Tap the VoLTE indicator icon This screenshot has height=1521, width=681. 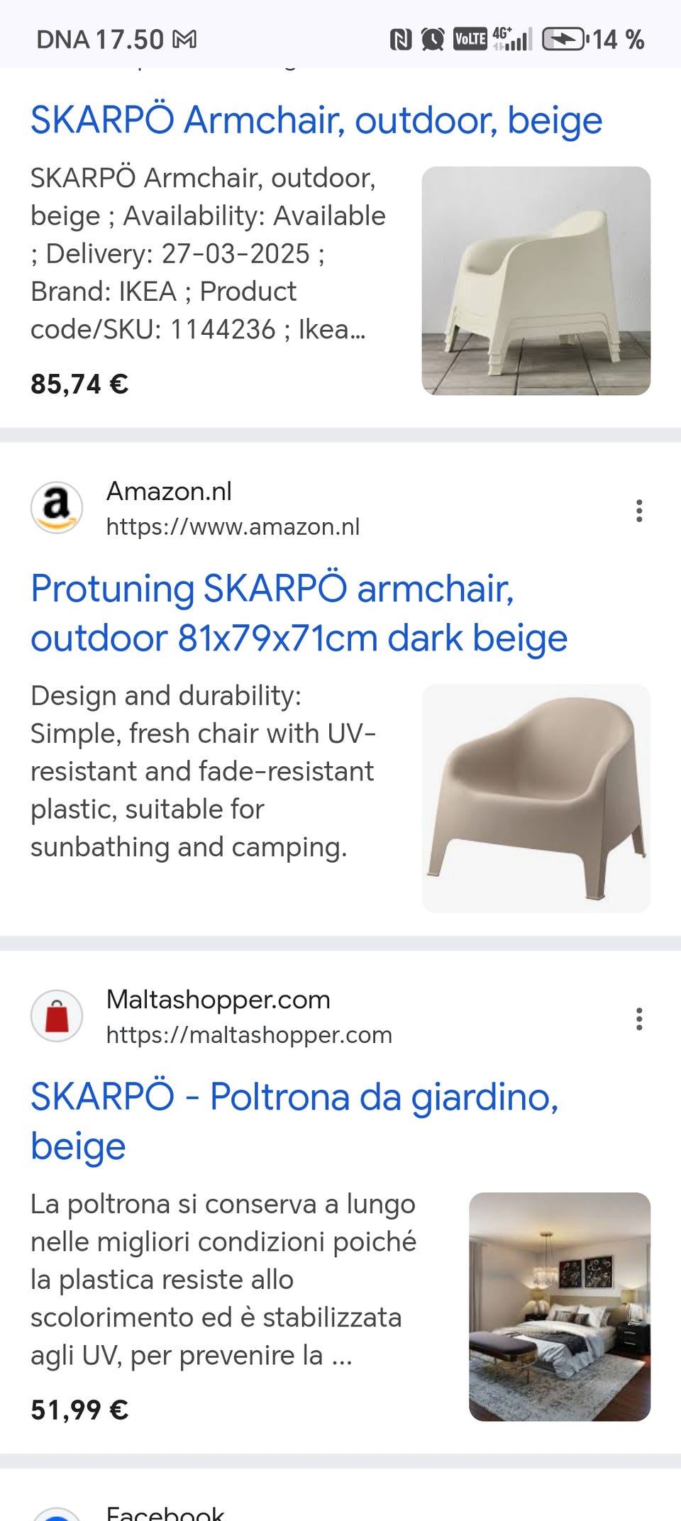point(470,40)
